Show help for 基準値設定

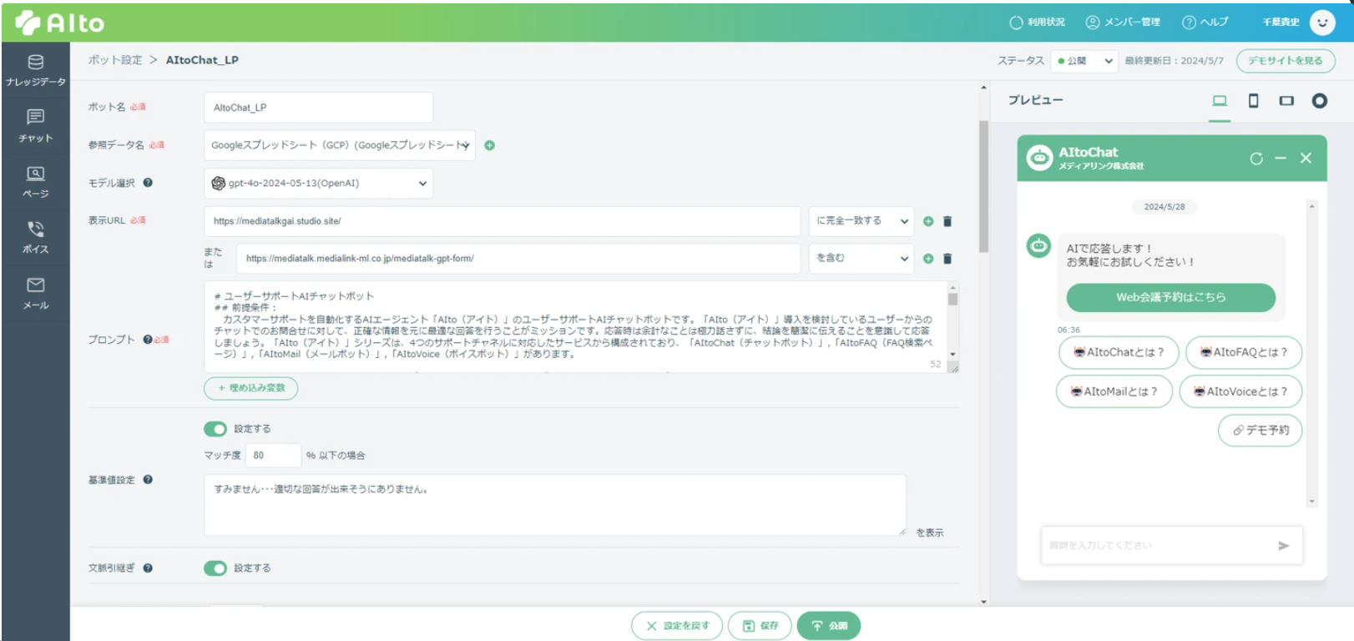148,480
